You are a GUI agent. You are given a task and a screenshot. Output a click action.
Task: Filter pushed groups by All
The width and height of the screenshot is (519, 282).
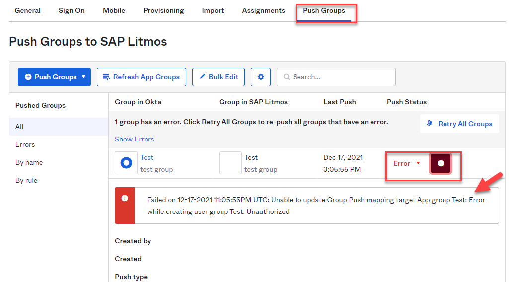click(x=59, y=127)
